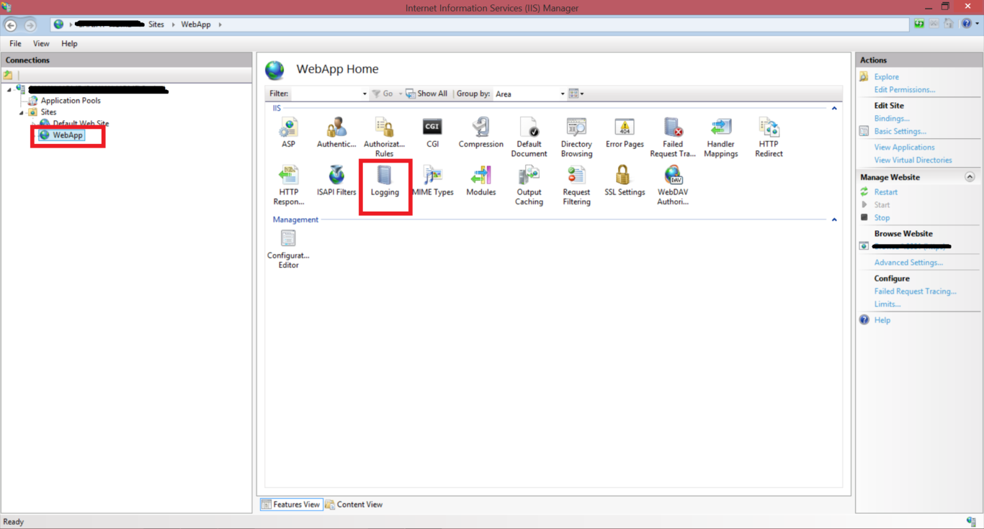
Task: Select the ISAPI Filters feature
Action: coord(336,181)
